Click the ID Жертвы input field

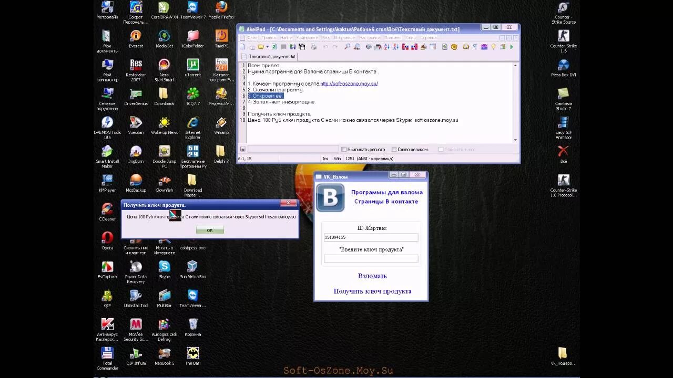coord(371,237)
